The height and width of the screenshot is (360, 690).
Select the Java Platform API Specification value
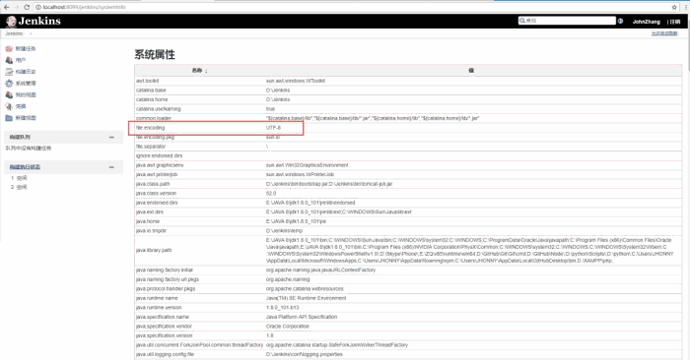click(302, 317)
